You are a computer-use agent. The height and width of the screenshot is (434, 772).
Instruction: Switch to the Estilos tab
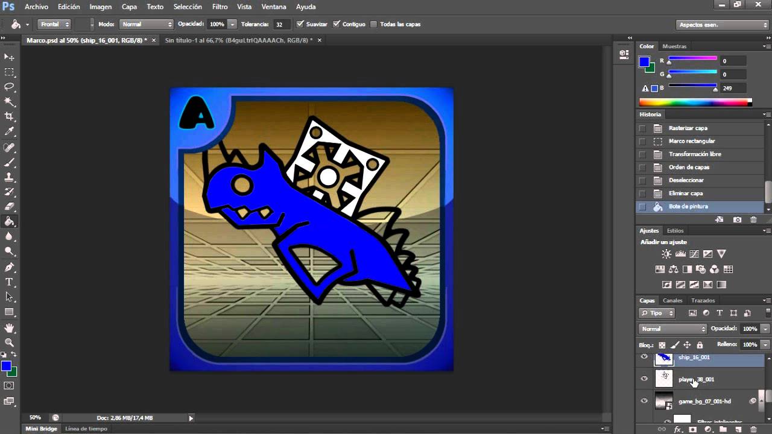click(675, 231)
